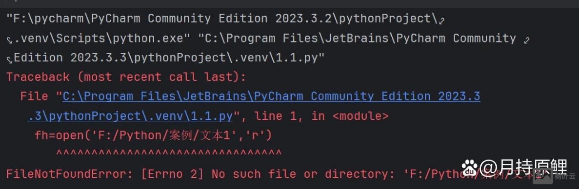Click the Traceback (most recent call last) line
The image size is (579, 189).
(126, 77)
